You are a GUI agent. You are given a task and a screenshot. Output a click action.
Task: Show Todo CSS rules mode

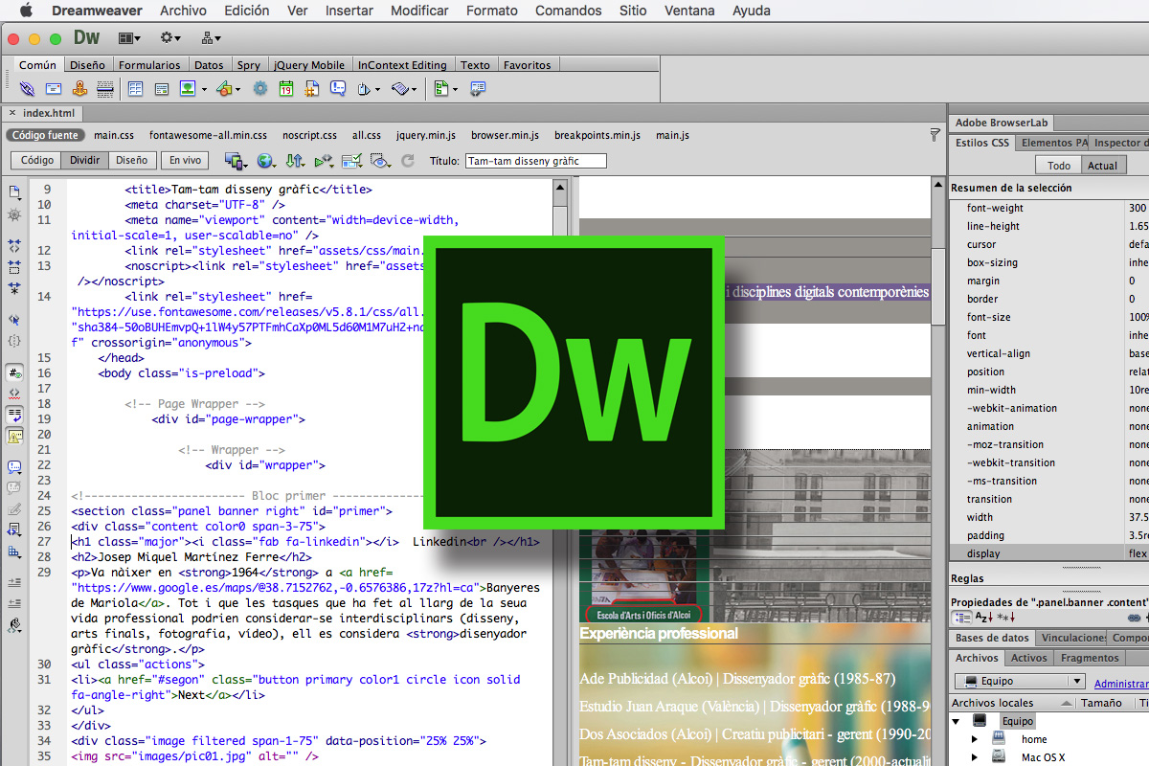click(x=1059, y=166)
